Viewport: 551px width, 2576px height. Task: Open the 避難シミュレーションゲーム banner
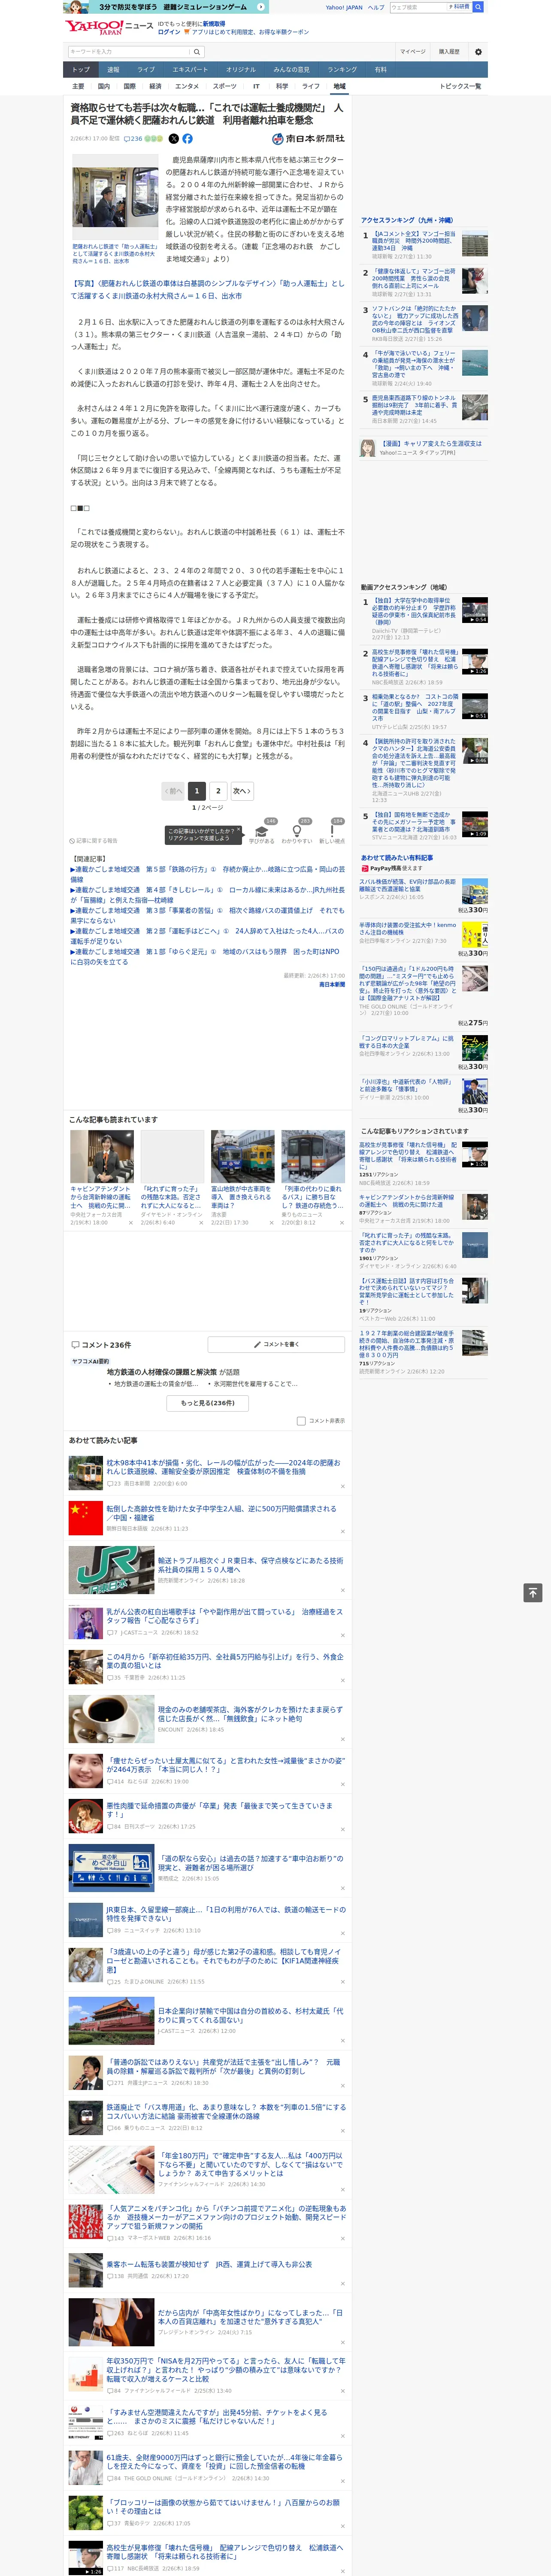(165, 7)
